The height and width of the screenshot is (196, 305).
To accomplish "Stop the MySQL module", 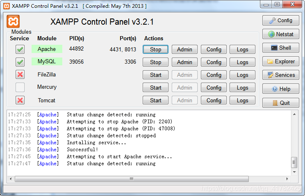I will click(155, 62).
